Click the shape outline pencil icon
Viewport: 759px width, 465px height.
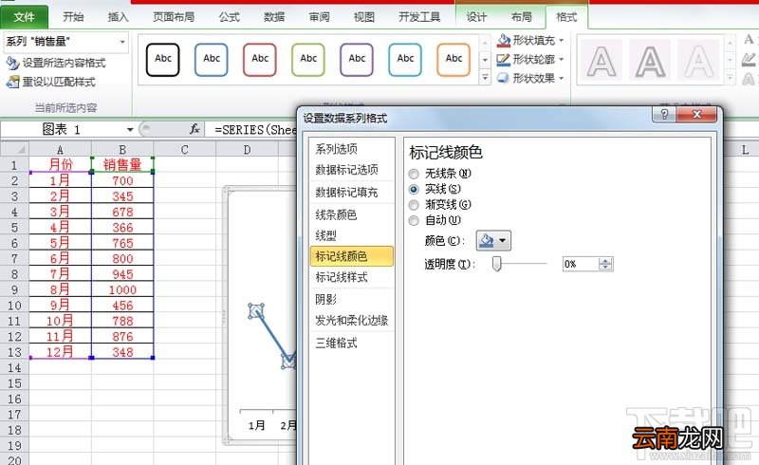point(504,59)
